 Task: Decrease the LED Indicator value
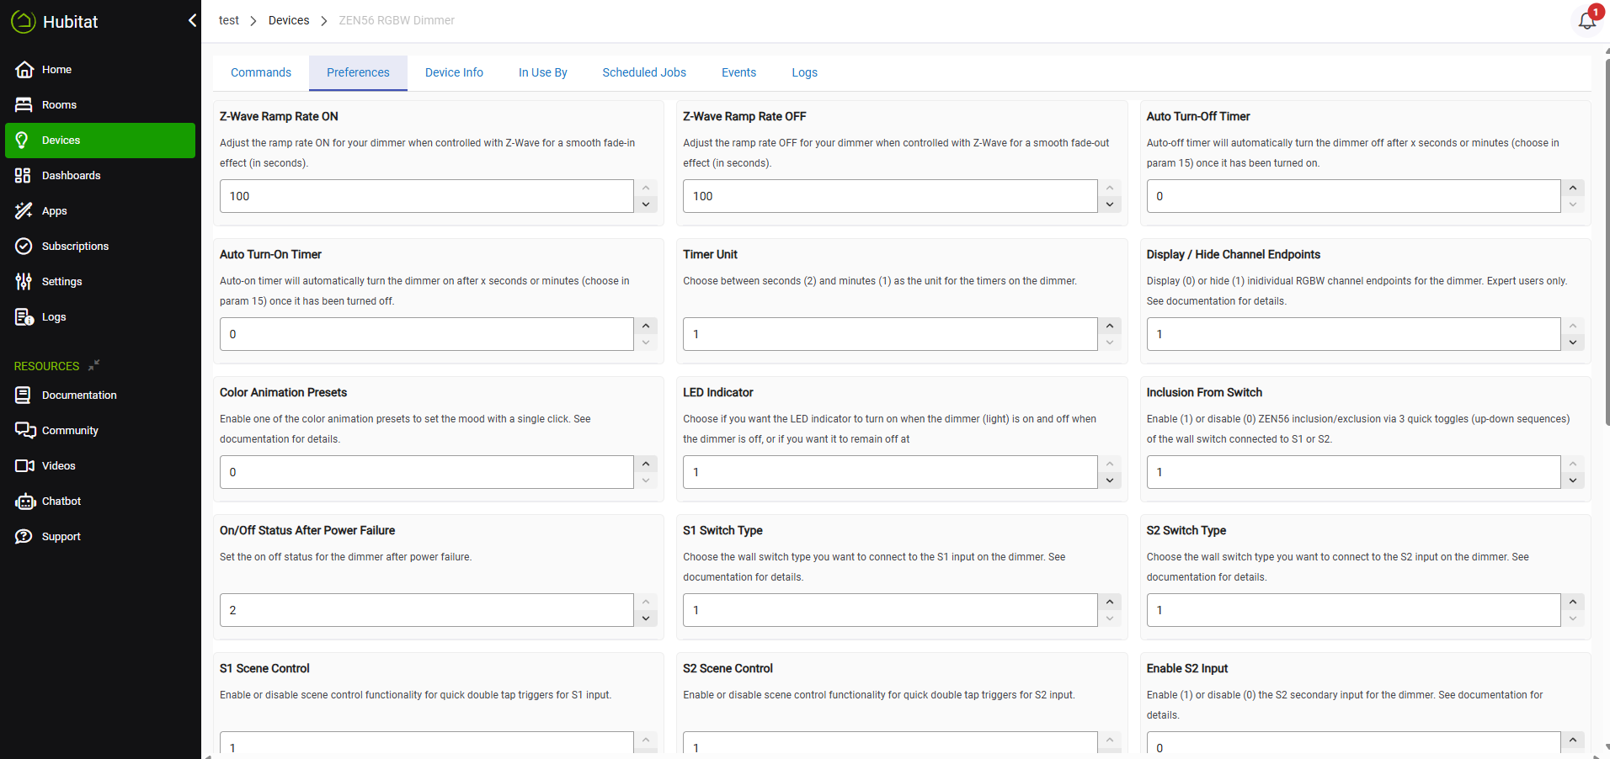pos(1109,480)
